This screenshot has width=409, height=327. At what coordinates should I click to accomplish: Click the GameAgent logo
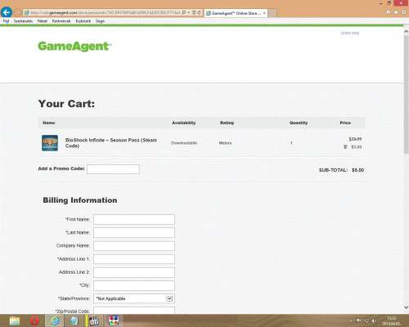click(74, 46)
